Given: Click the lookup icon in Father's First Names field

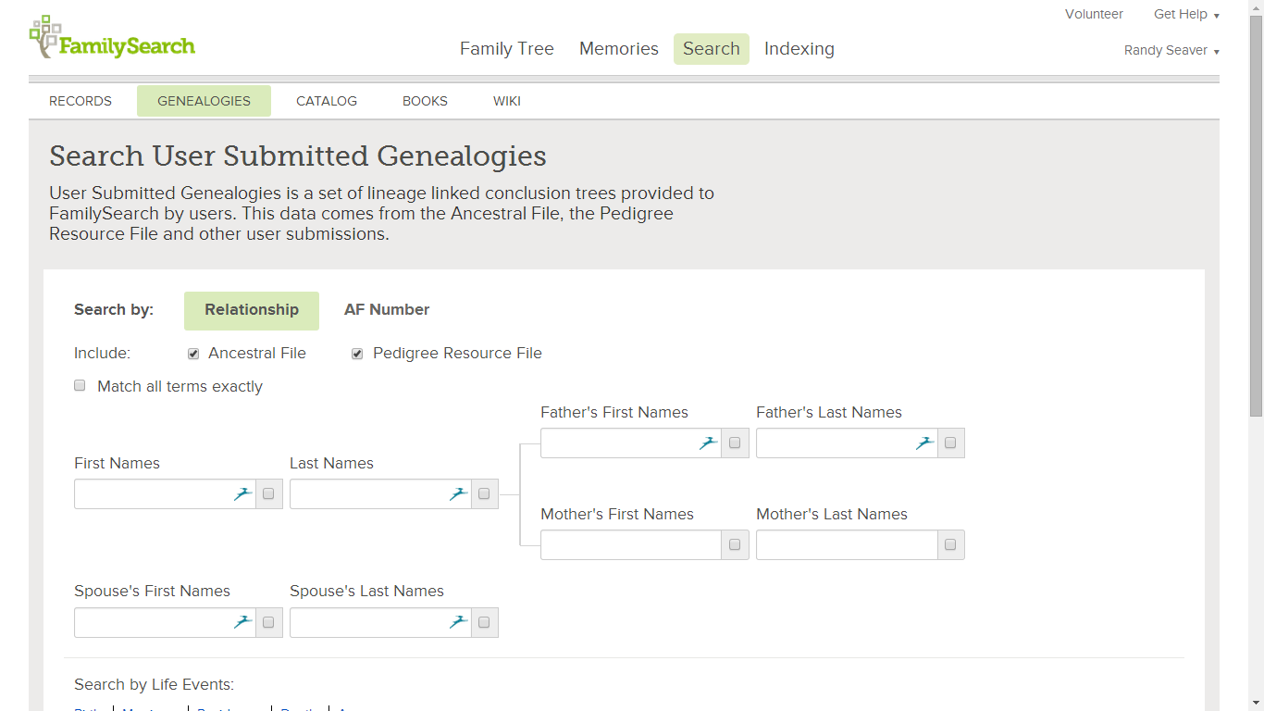Looking at the screenshot, I should (708, 443).
